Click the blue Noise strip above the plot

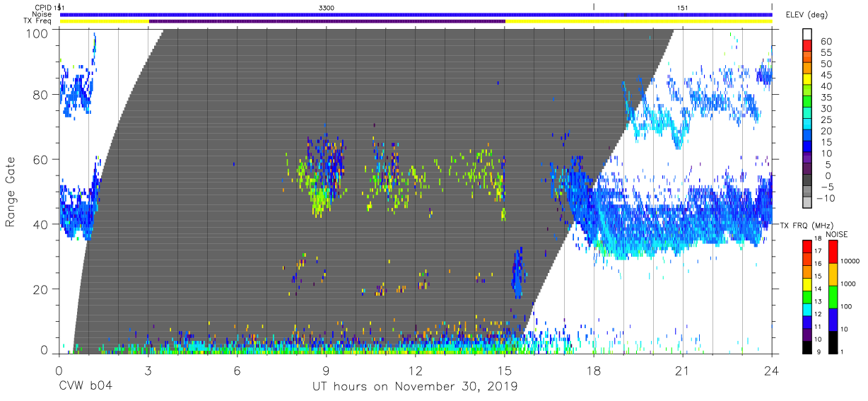point(416,14)
